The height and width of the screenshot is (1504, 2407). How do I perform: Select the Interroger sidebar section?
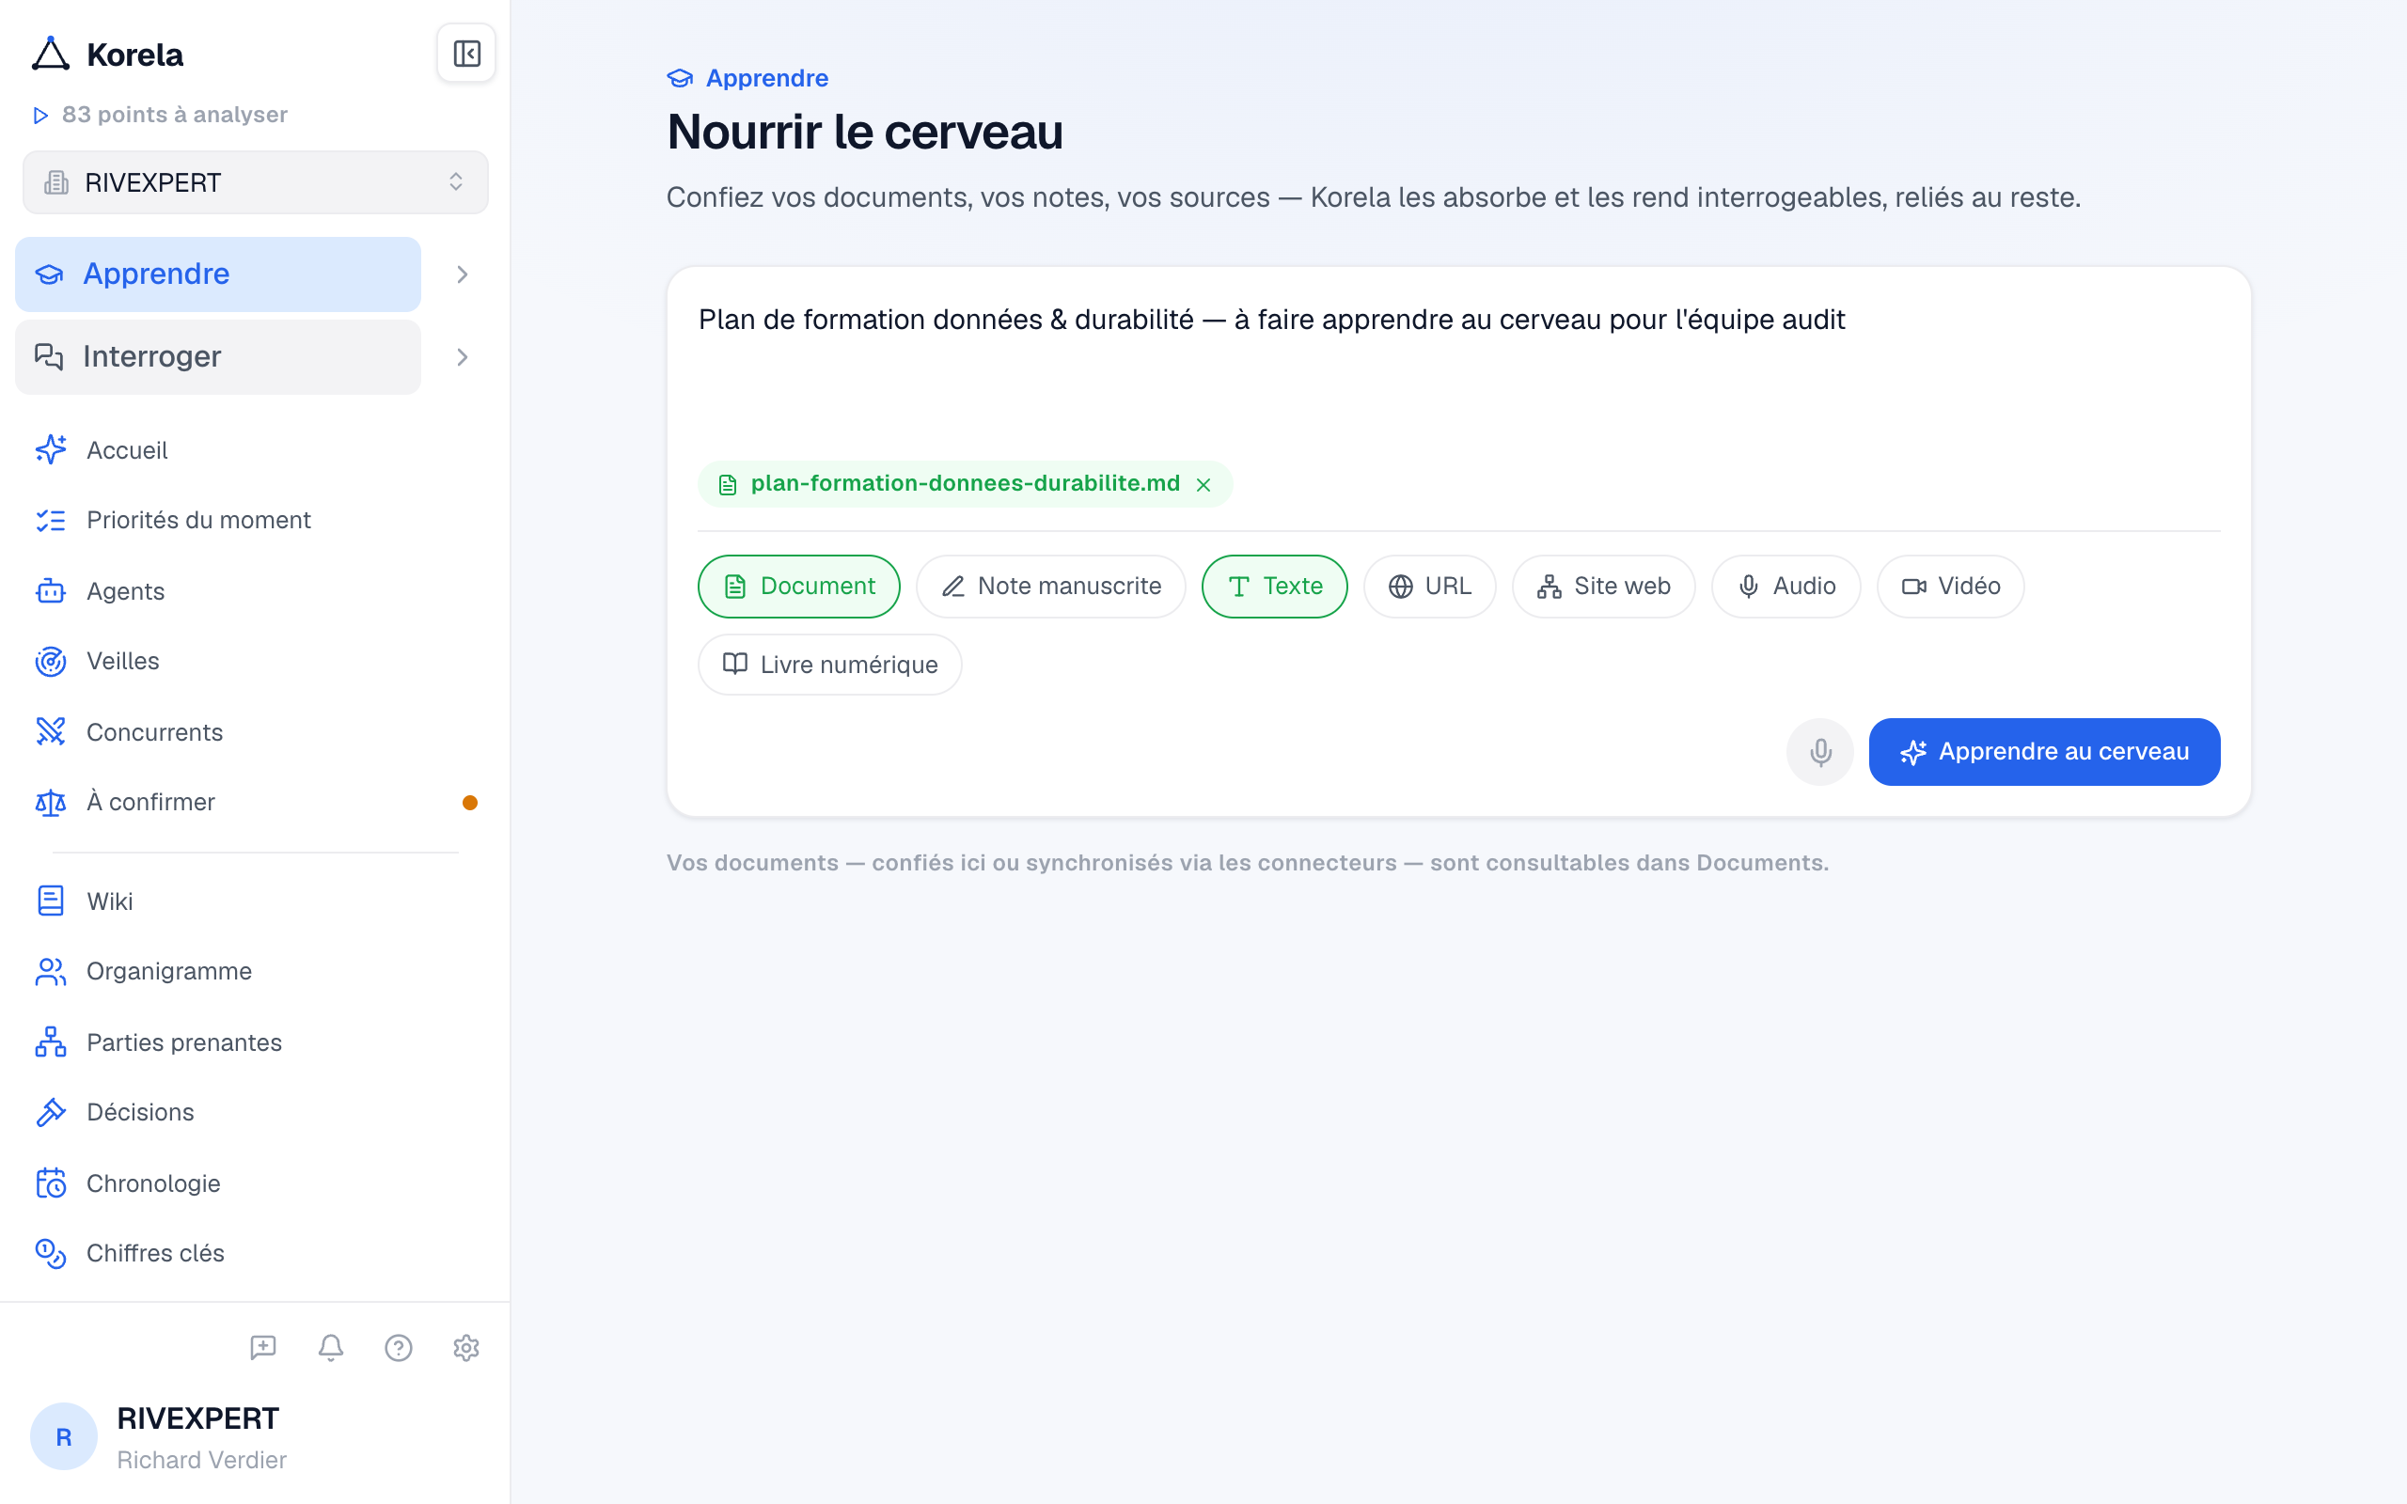click(218, 357)
